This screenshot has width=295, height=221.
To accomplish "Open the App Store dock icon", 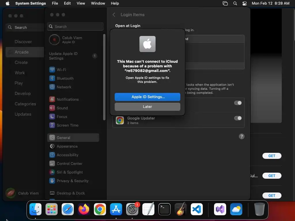I will (116, 209).
